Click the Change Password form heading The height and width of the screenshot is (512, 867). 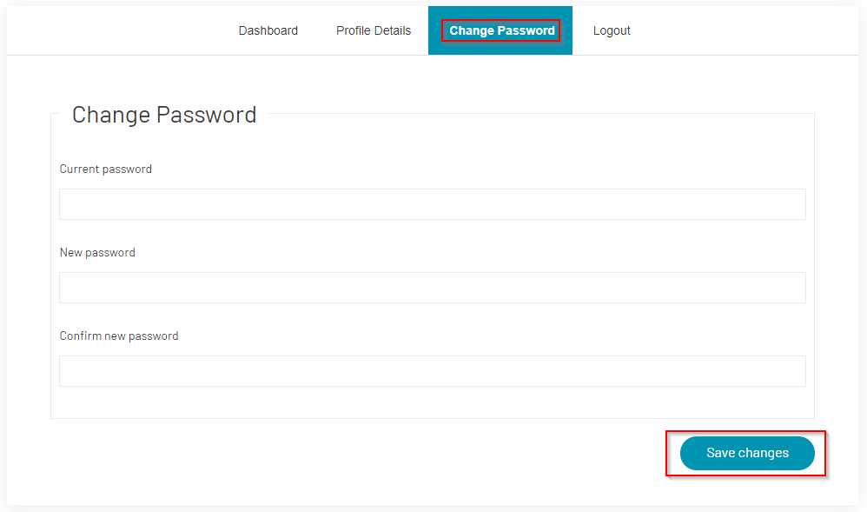[x=164, y=115]
